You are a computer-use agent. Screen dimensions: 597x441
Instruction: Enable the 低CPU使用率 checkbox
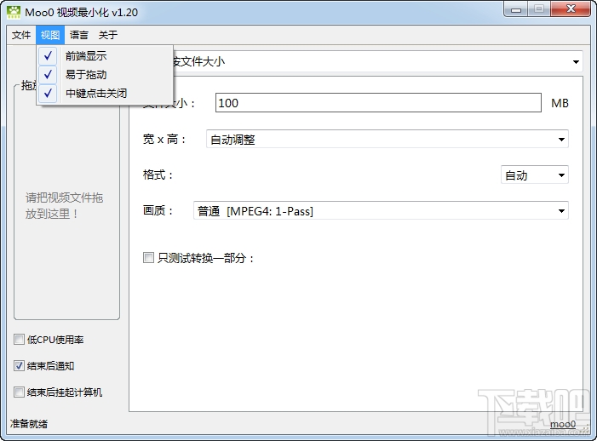(19, 340)
